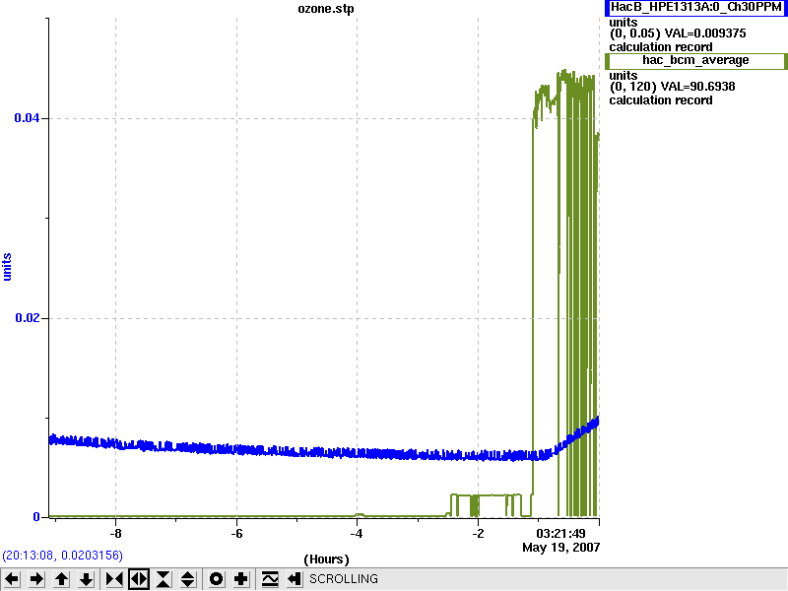Select the hac_bcm_average curve legend
Viewport: 788px width, 591px height.
coord(695,61)
